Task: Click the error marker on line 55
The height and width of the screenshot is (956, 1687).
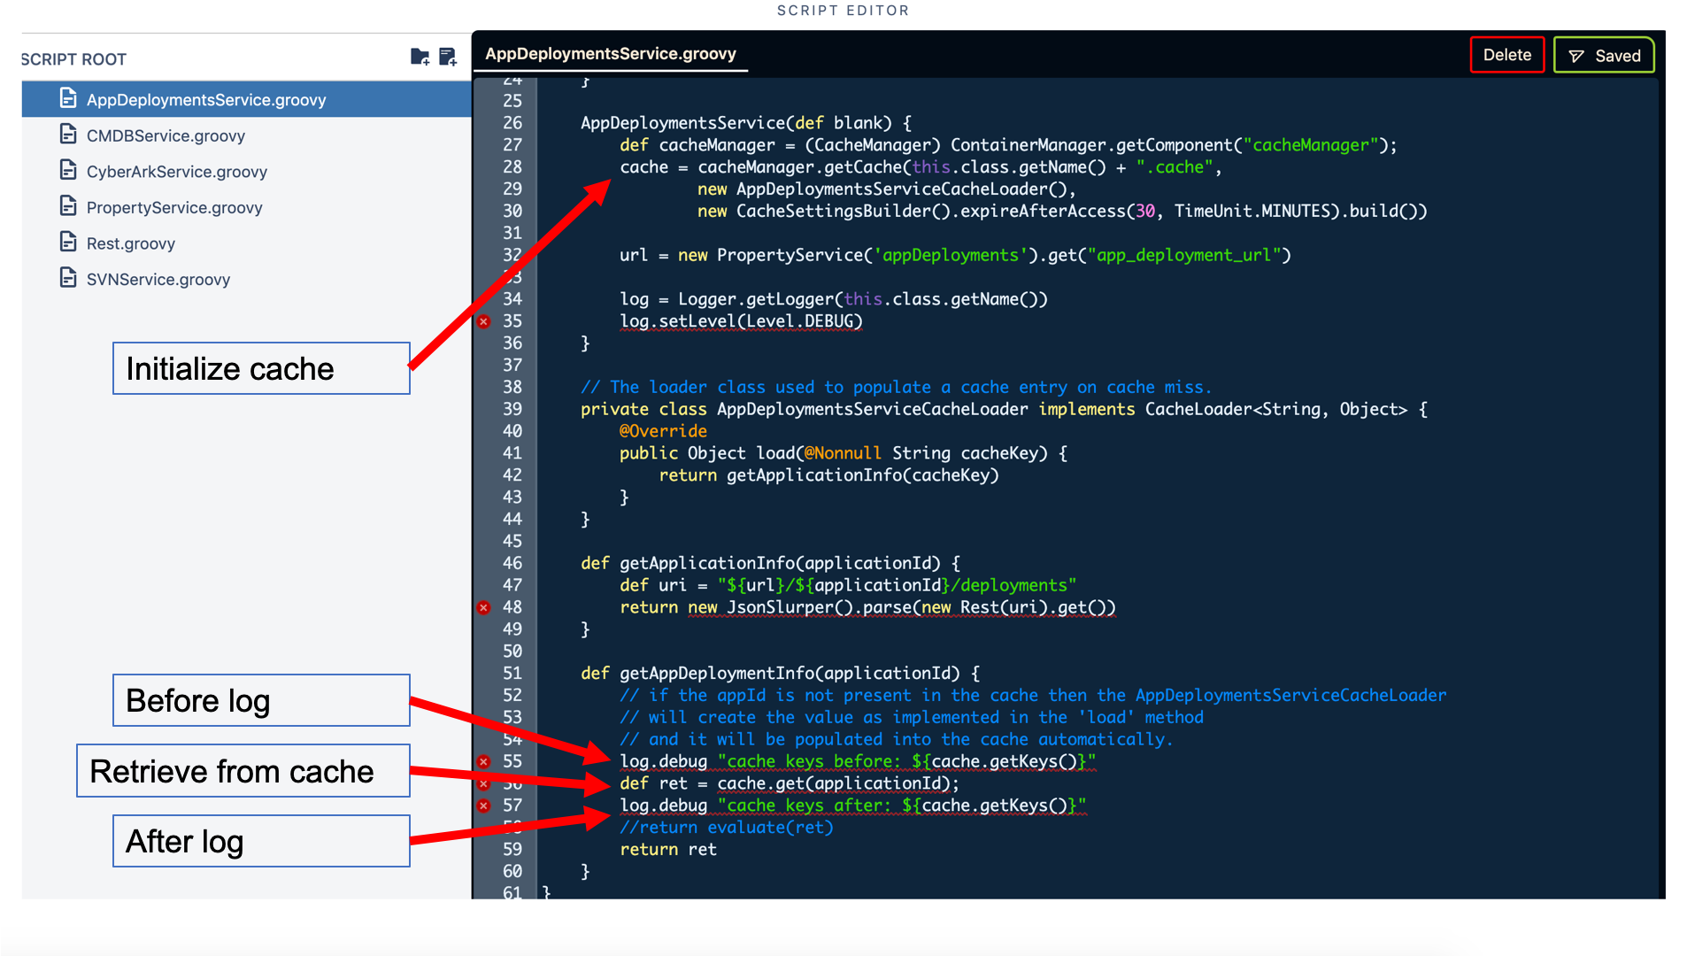Action: pyautogui.click(x=483, y=761)
